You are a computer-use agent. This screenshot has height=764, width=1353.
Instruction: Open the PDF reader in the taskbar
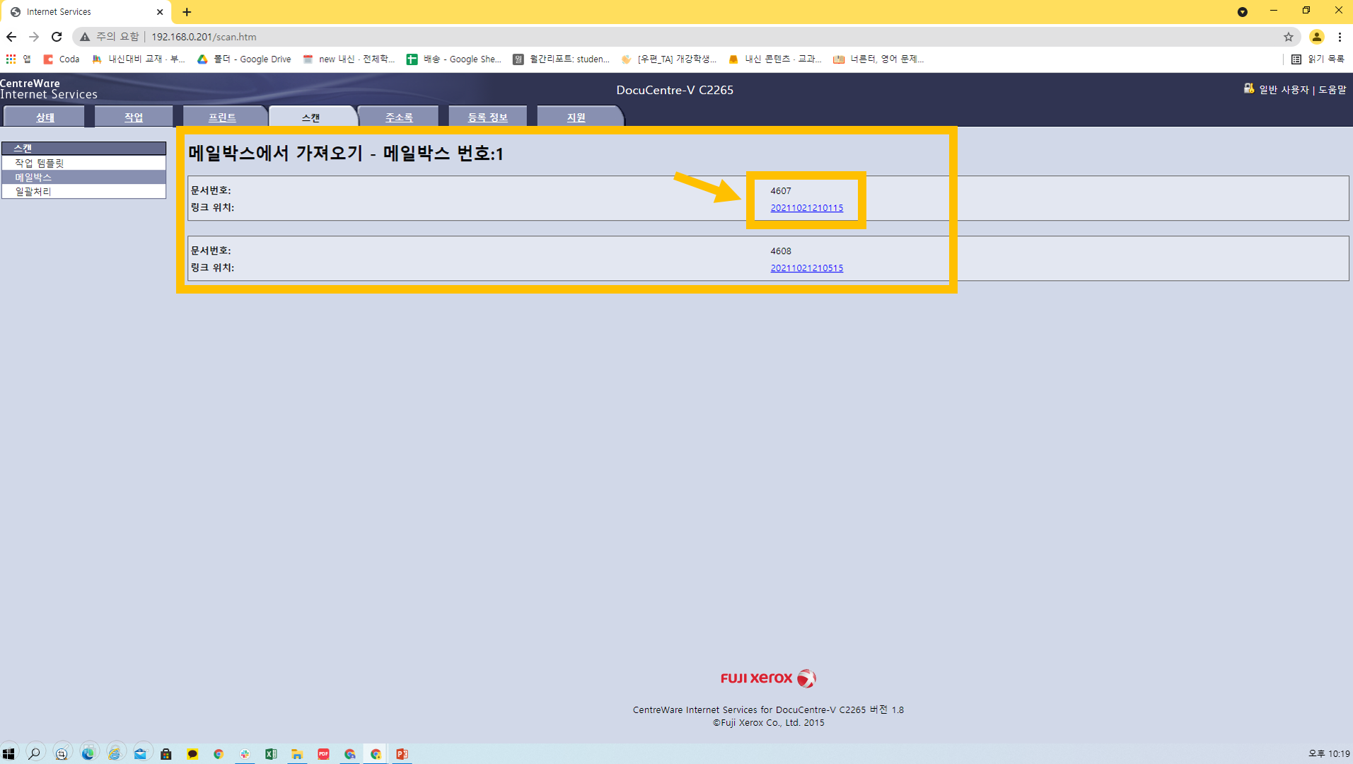[323, 753]
